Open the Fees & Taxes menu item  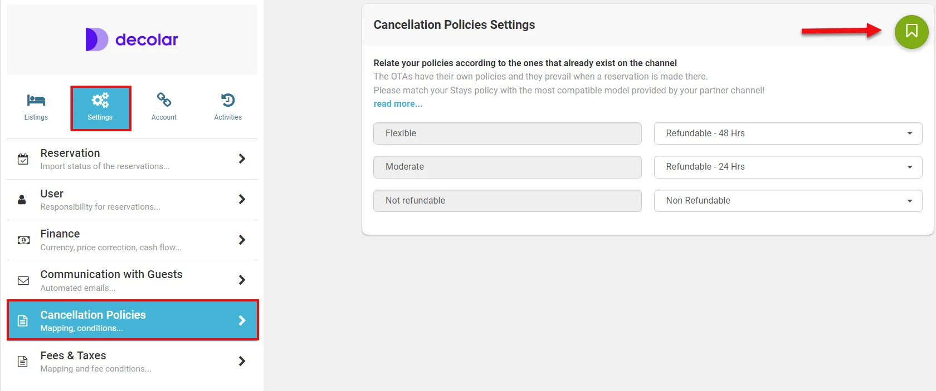(132, 362)
